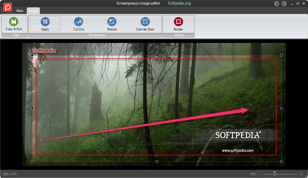
Task: Zoom out with the minus button
Action: pos(261,174)
